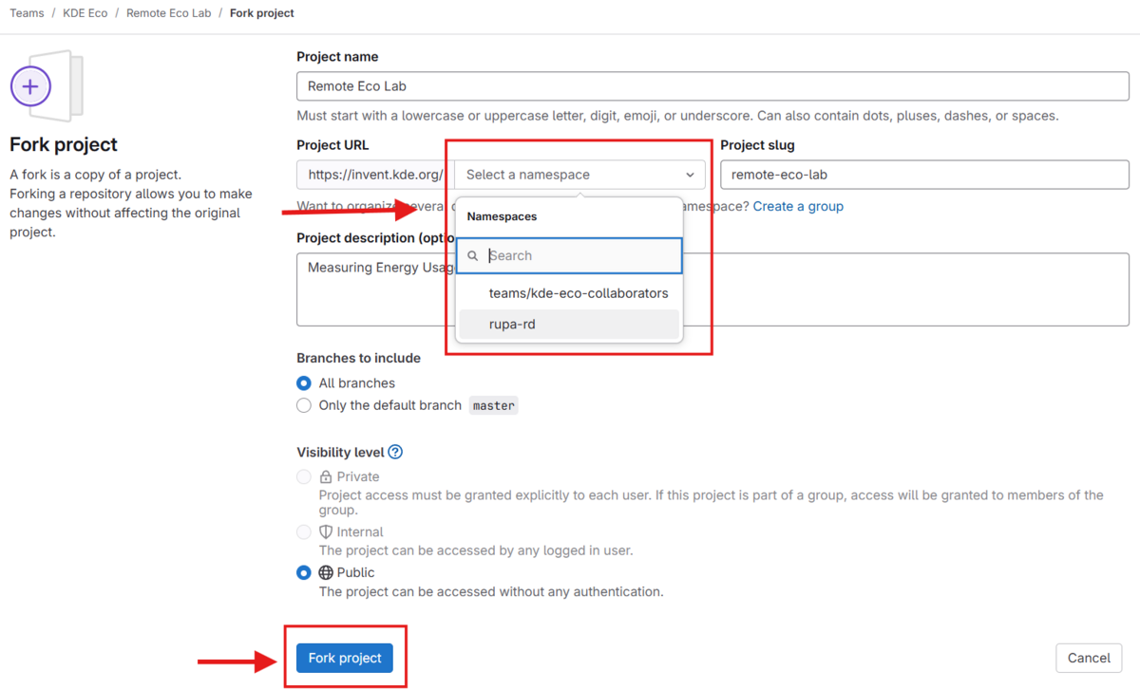
Task: Pick the rupa-rd namespace option
Action: click(512, 325)
